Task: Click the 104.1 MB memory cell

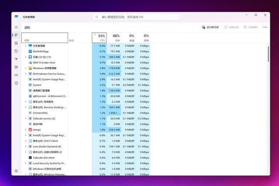Action: pos(114,146)
